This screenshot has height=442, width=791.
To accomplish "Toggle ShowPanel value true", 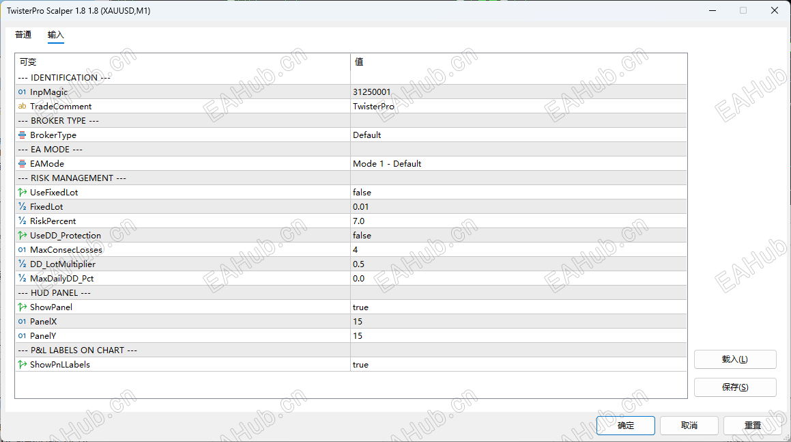I will pos(519,307).
